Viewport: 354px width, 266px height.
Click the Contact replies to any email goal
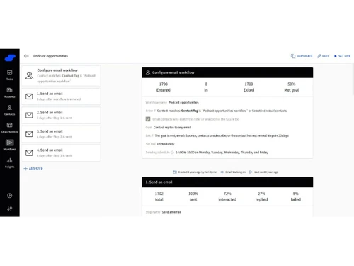(x=172, y=127)
